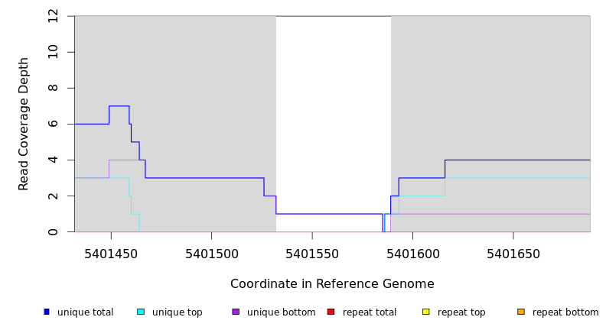Image resolution: width=606 pixels, height=330 pixels.
Task: Click the x-axis tick label 5401550
Action: click(x=312, y=254)
